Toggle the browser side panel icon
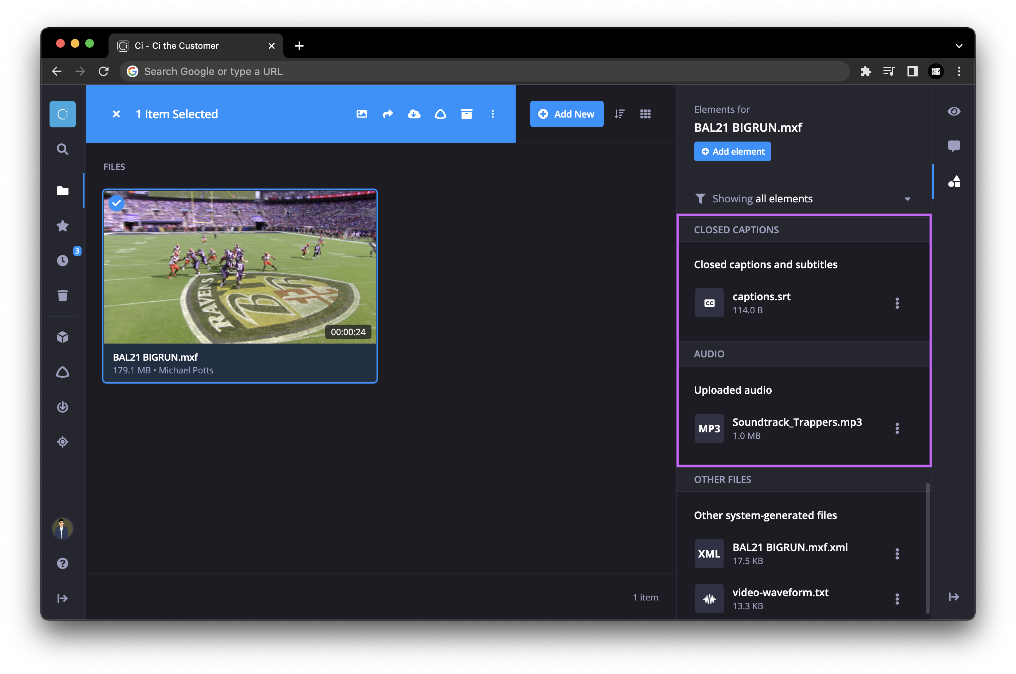The height and width of the screenshot is (674, 1016). (x=912, y=71)
